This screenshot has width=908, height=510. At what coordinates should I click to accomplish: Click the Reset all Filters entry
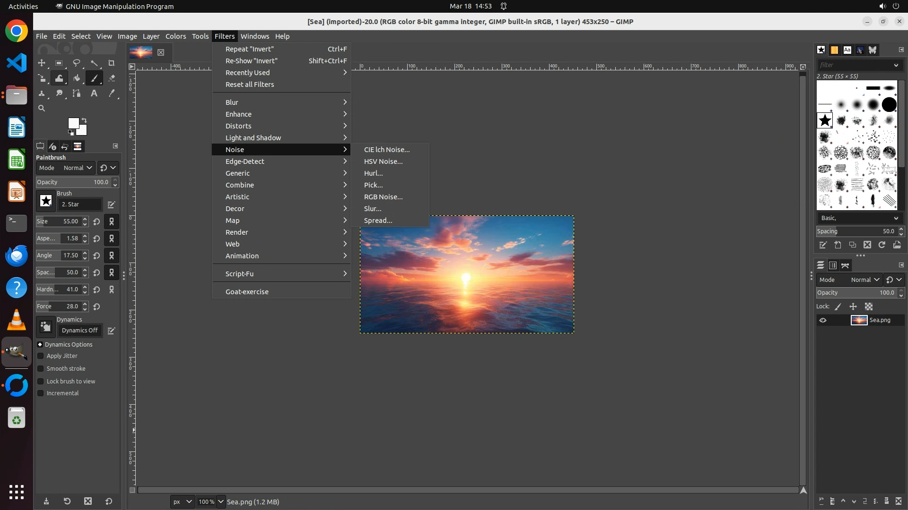[249, 85]
